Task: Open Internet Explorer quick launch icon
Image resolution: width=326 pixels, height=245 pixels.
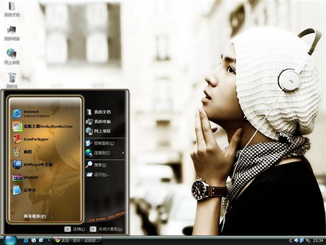Action: coord(26,240)
